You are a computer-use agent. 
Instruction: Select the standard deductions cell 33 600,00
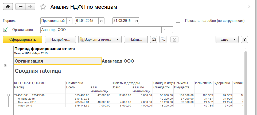(163, 95)
